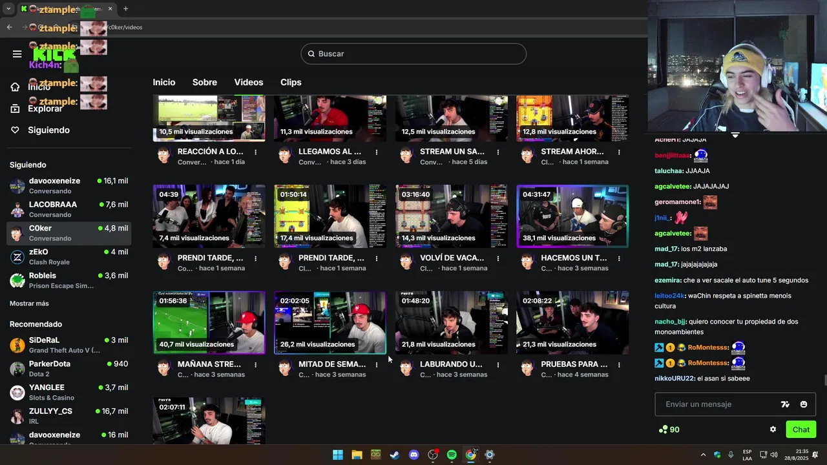Screen dimensions: 827x465
Task: Open YANGLEE recommended channel
Action: point(68,393)
